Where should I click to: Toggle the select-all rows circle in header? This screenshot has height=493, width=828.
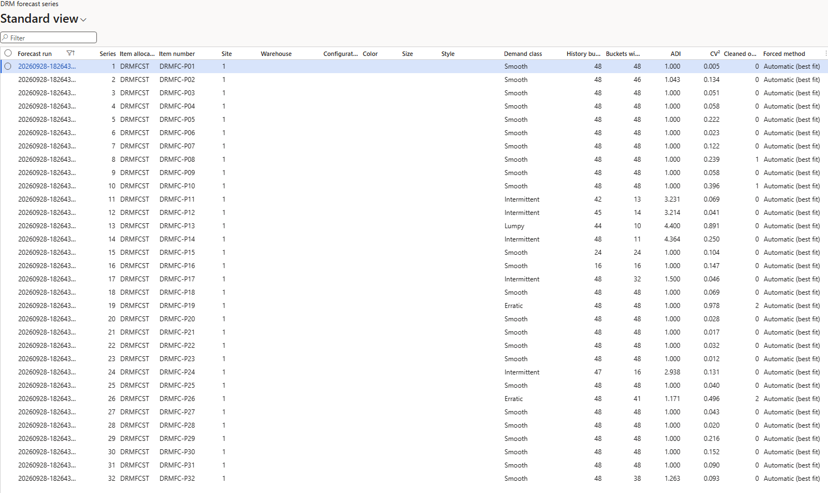click(8, 53)
